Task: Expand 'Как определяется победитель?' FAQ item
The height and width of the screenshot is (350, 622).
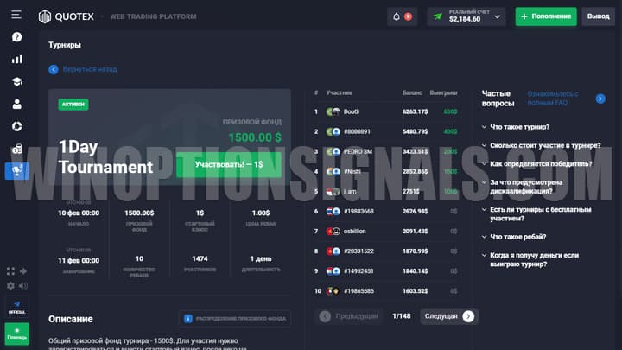Action: 540,163
